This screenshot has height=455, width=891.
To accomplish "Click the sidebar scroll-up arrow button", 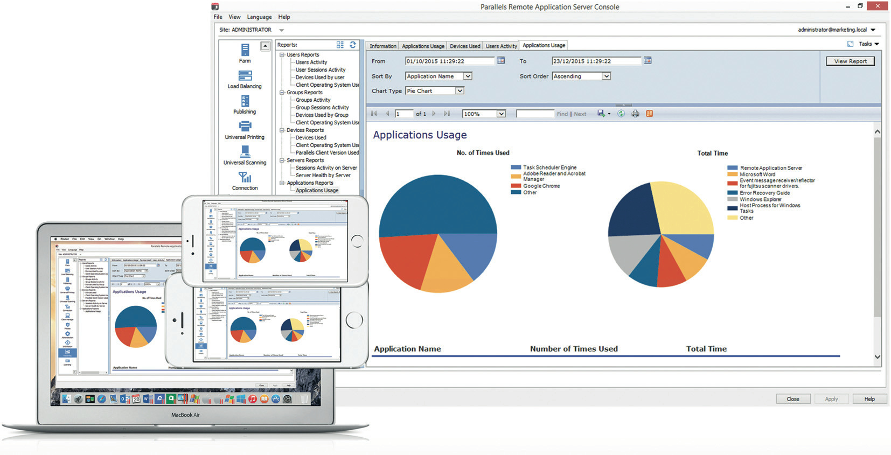I will (x=265, y=46).
